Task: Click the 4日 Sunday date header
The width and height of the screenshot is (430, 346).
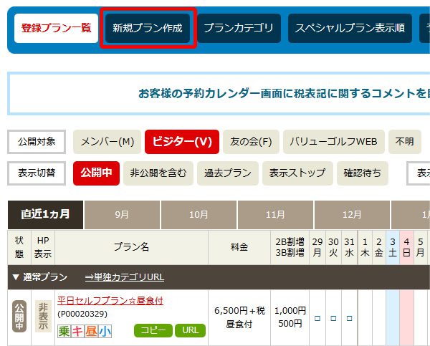Action: click(406, 247)
